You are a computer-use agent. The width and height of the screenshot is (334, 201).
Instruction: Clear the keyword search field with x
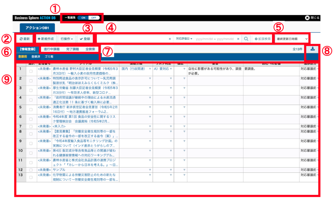[x=170, y=39]
